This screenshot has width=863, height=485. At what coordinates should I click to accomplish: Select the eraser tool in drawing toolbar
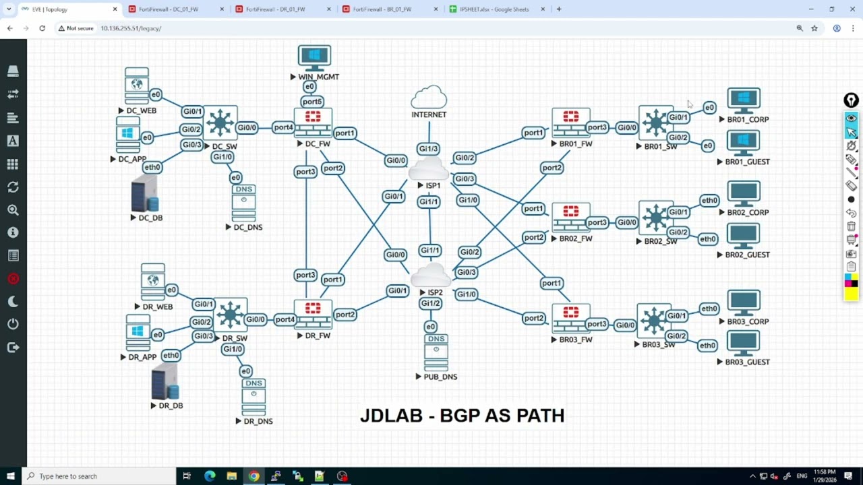click(x=851, y=186)
